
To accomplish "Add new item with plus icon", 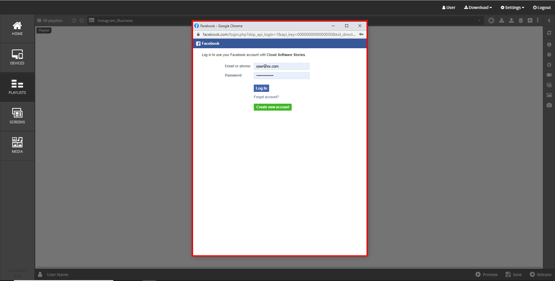I will click(x=530, y=21).
